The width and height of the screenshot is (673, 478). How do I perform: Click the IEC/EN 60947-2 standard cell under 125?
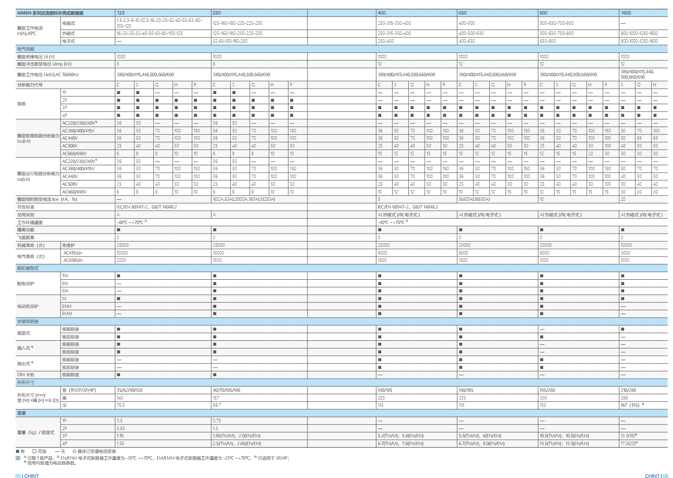tap(147, 207)
